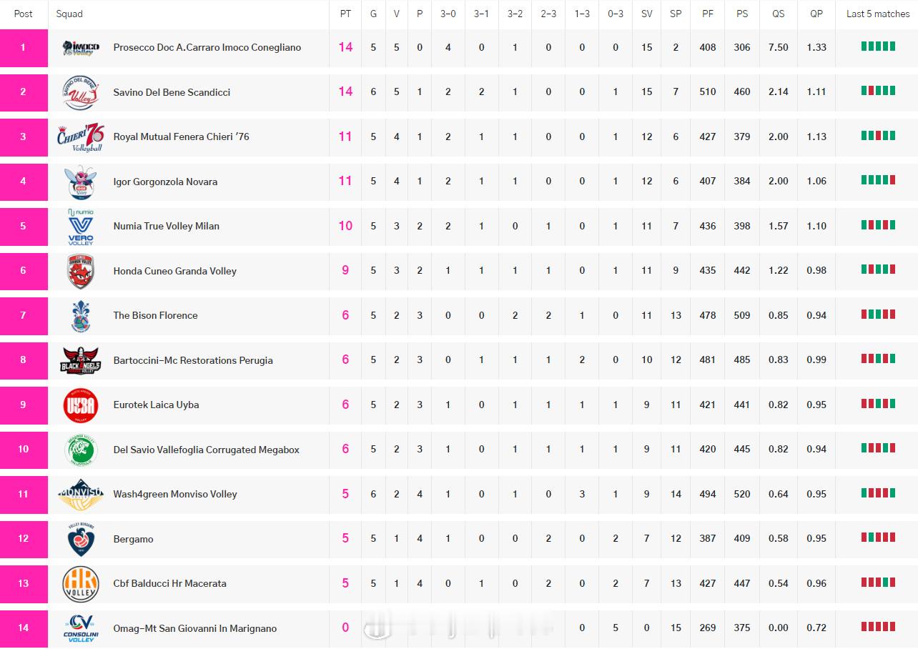
Task: Select the 1-3 column header
Action: [x=582, y=14]
